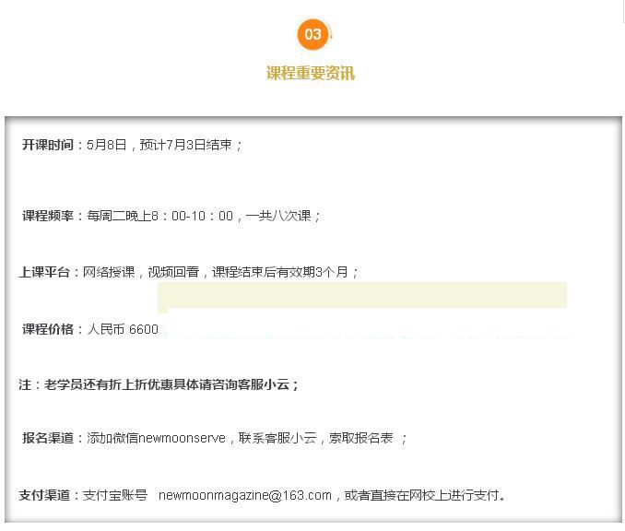Viewport: 625px width, 531px height.
Task: Click the newmoonmagazine@163.com email address
Action: [x=244, y=495]
